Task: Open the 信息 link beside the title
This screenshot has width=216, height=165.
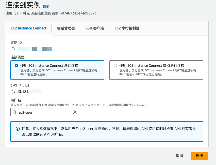Action: [46, 6]
